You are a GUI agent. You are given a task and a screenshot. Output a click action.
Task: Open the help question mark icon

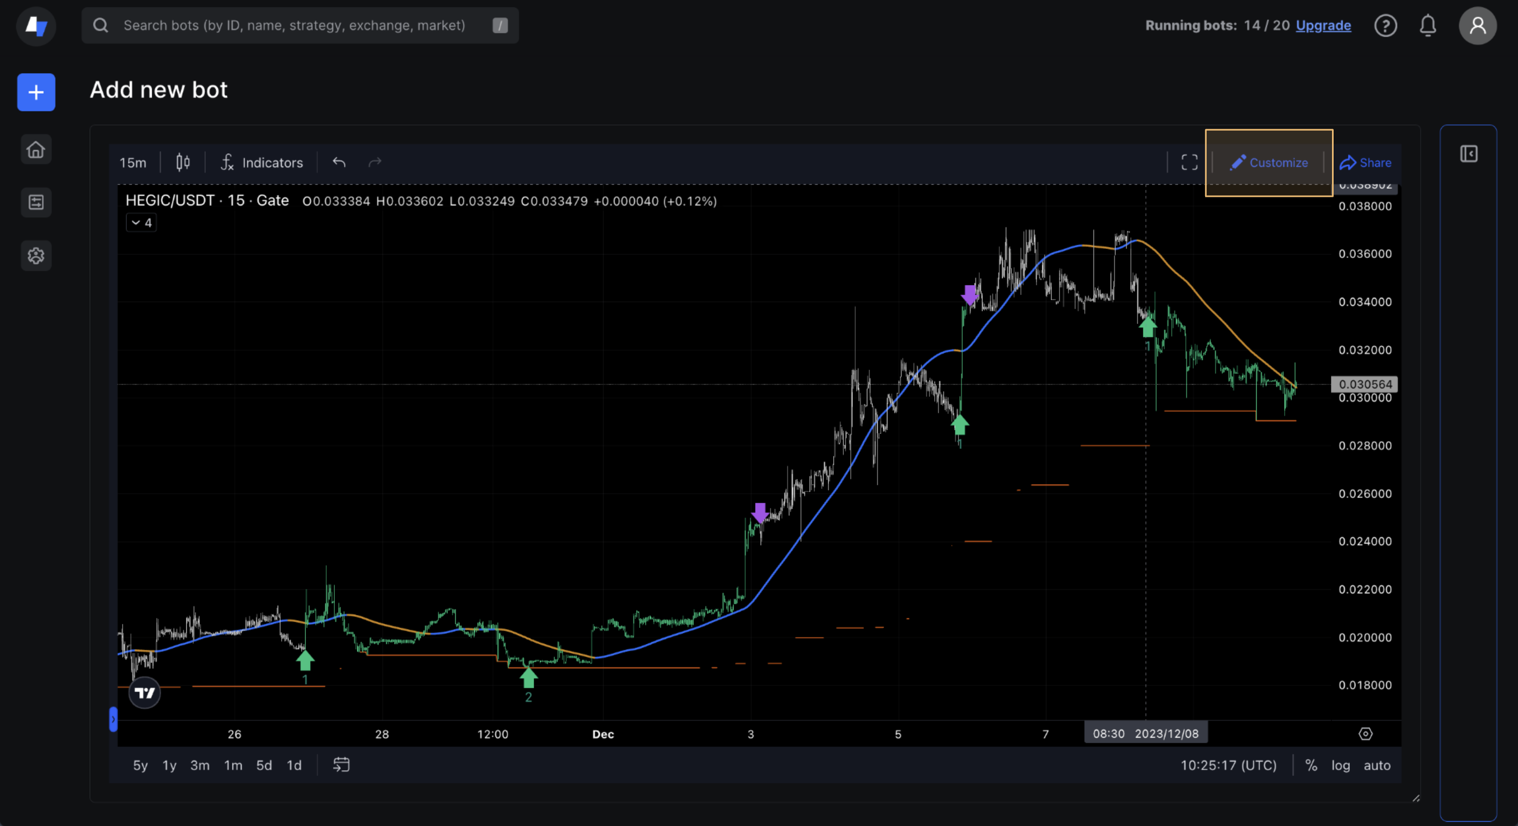pos(1385,25)
